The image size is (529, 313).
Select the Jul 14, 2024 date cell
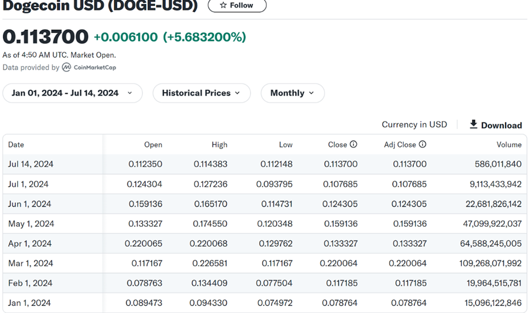[x=31, y=164]
